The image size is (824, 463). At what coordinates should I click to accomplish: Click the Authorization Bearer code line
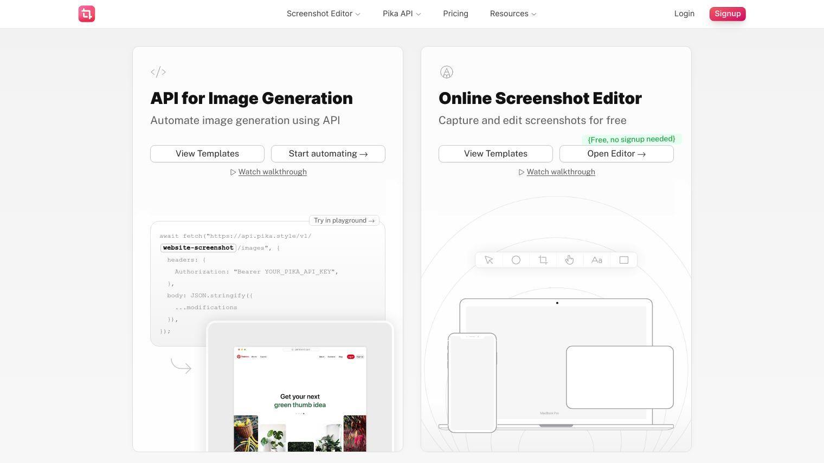pyautogui.click(x=256, y=272)
